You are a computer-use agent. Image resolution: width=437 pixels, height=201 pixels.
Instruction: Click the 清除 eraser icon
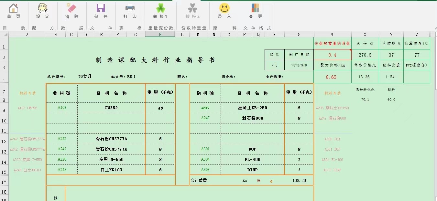(x=71, y=8)
